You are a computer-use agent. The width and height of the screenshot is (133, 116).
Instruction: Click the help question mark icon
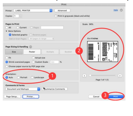click(x=121, y=10)
